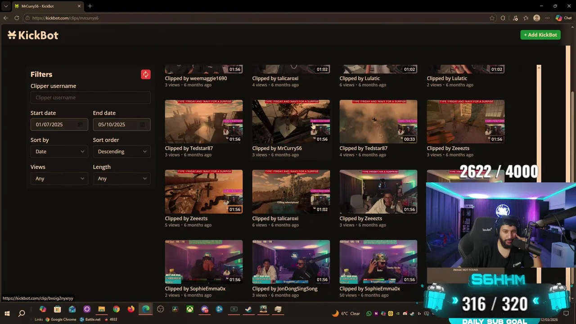Go back with the browser back arrow
The width and height of the screenshot is (576, 324).
[x=6, y=18]
